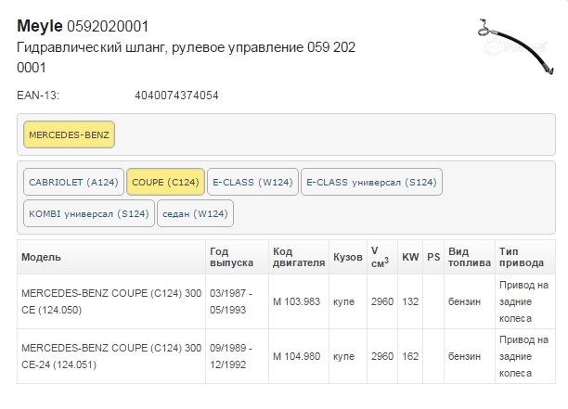Pick the E-CLASS (W124) model button
This screenshot has width=568, height=409.
click(252, 182)
